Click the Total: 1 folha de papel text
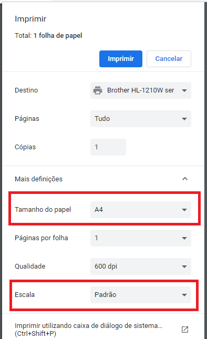The width and height of the screenshot is (207, 339). coord(48,35)
